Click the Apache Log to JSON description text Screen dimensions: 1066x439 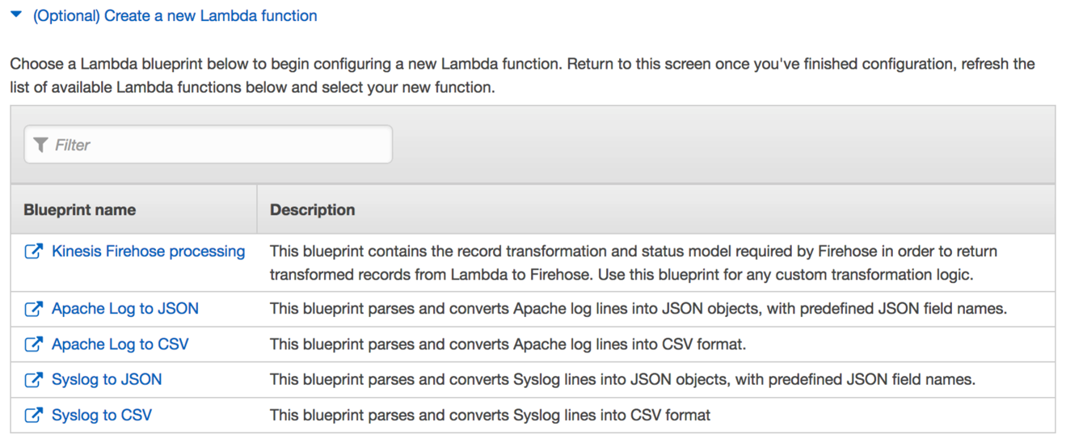coord(638,309)
